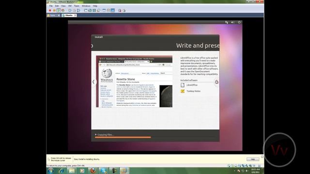This screenshot has width=310, height=174.
Task: Click the 'Write and prese' slide title text
Action: (198, 45)
